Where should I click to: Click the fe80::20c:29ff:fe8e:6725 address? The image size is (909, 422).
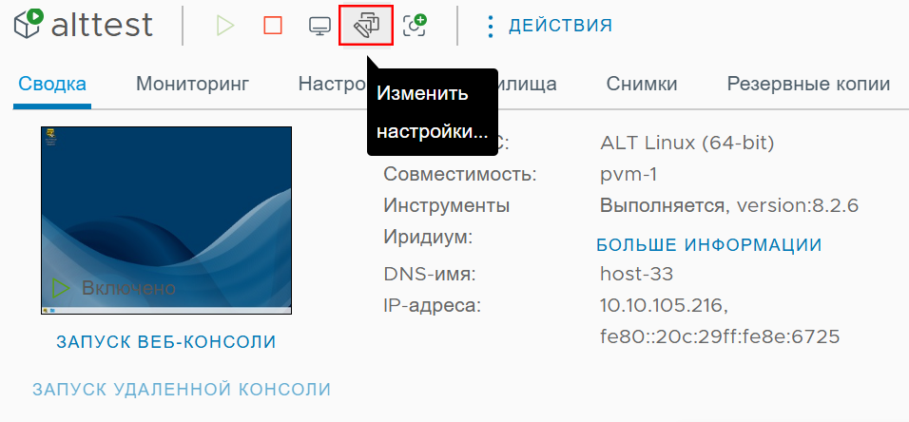click(720, 336)
